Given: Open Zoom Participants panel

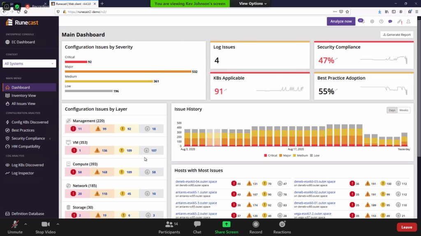Looking at the screenshot, I should 169,227.
